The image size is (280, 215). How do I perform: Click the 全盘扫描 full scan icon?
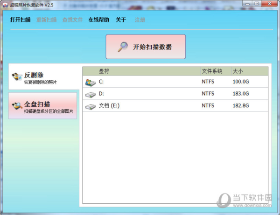point(17,106)
